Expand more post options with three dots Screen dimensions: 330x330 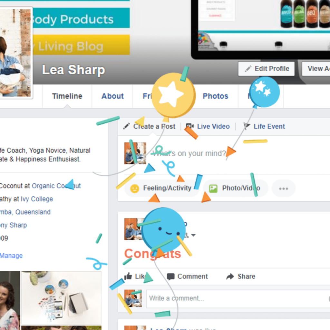coord(284,188)
